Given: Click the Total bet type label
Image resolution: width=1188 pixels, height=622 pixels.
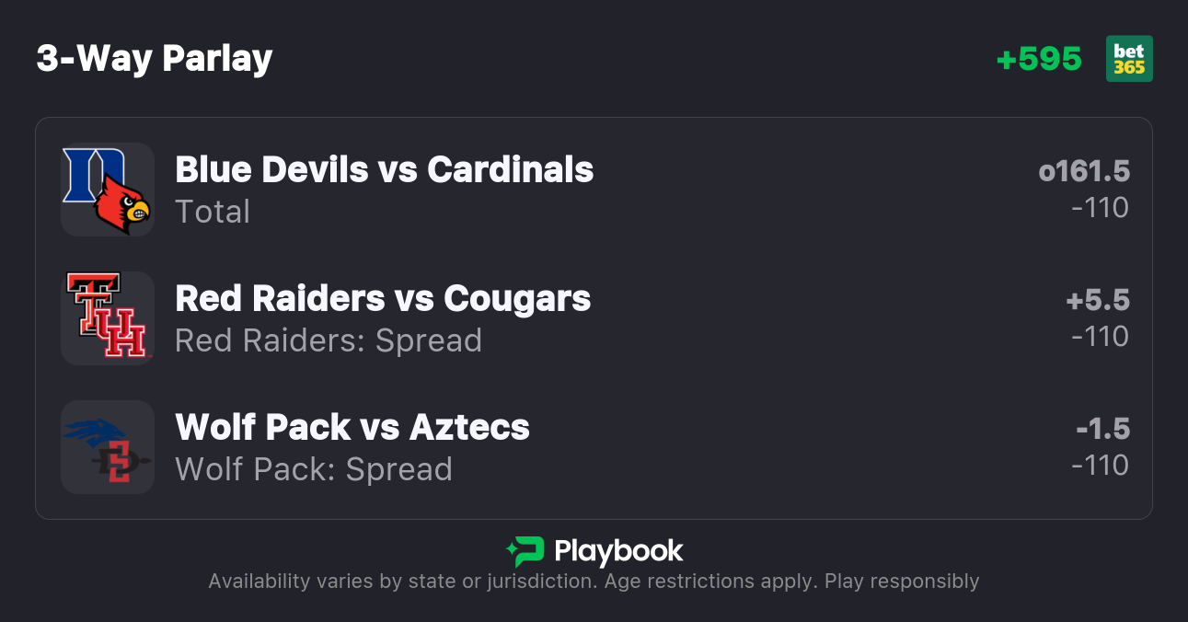Looking at the screenshot, I should click(x=213, y=212).
